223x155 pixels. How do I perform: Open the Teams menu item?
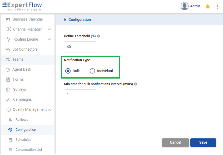18,59
